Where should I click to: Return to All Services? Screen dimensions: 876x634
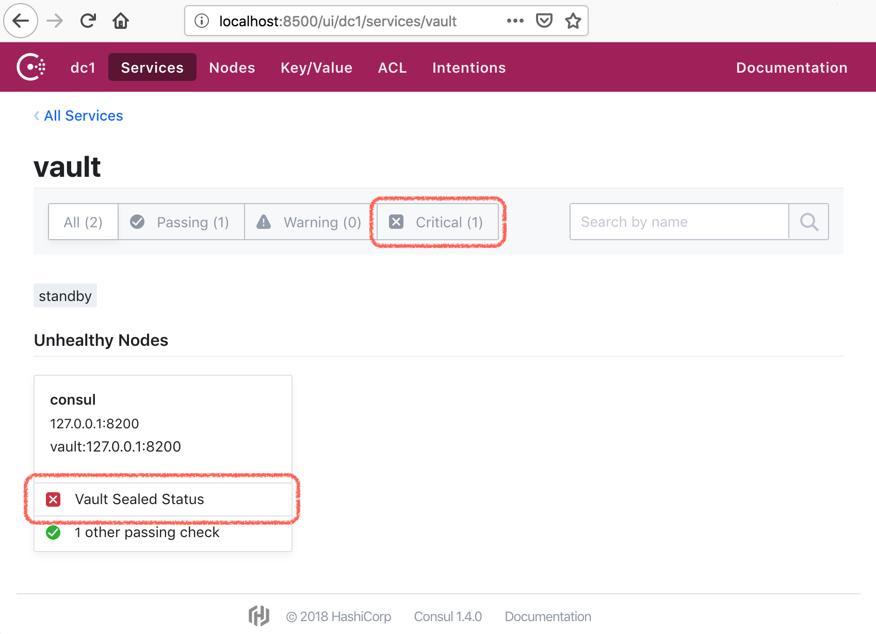coord(78,115)
